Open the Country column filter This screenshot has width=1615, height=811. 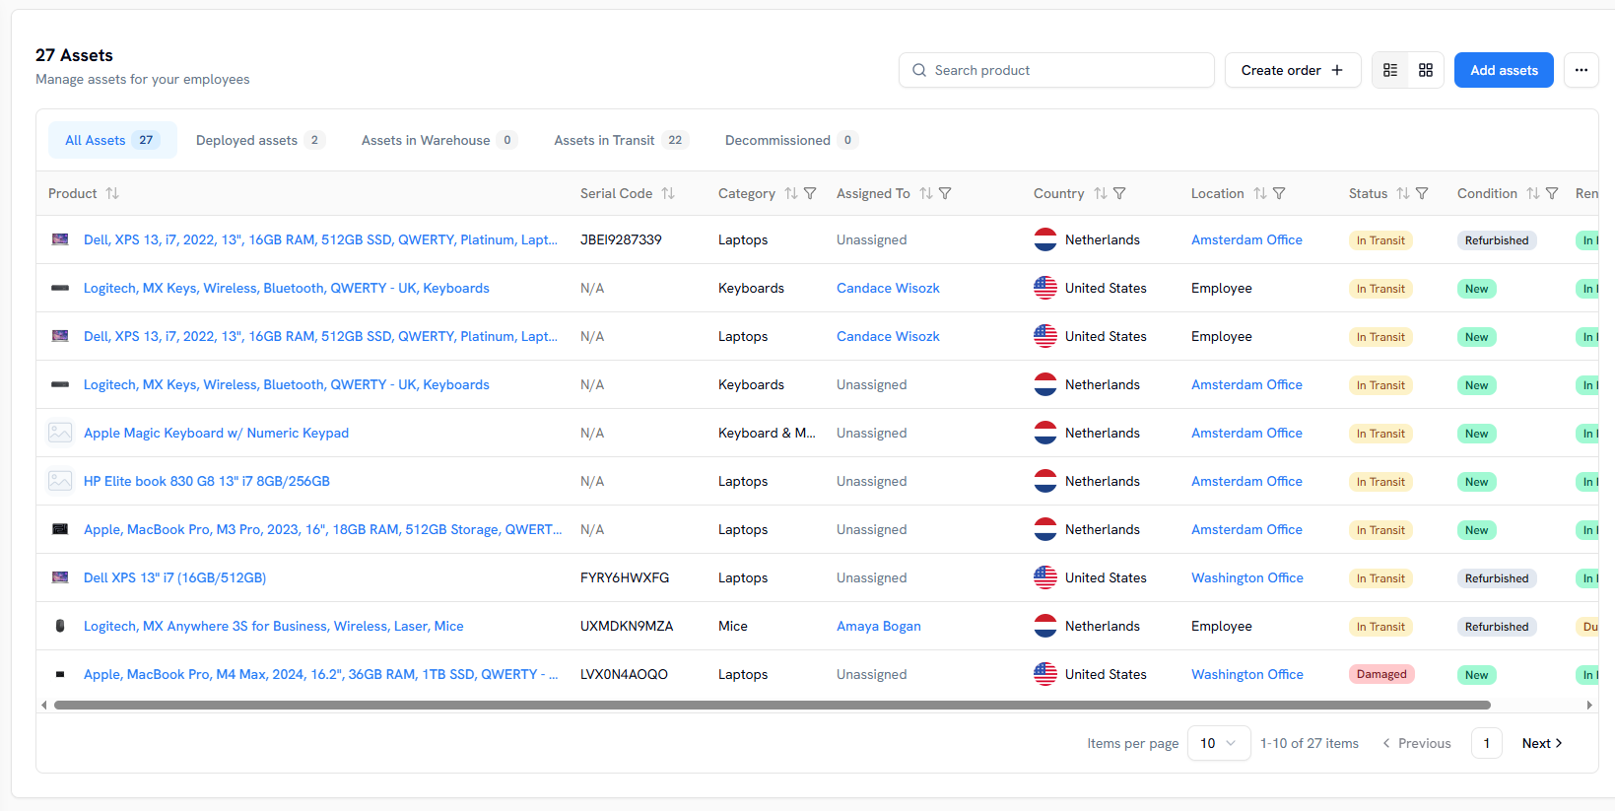tap(1119, 193)
